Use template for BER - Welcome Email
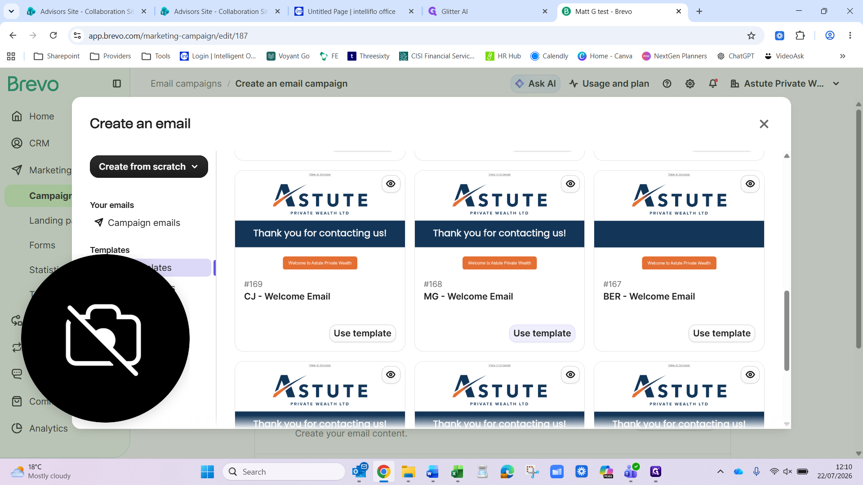863x485 pixels. pos(721,333)
